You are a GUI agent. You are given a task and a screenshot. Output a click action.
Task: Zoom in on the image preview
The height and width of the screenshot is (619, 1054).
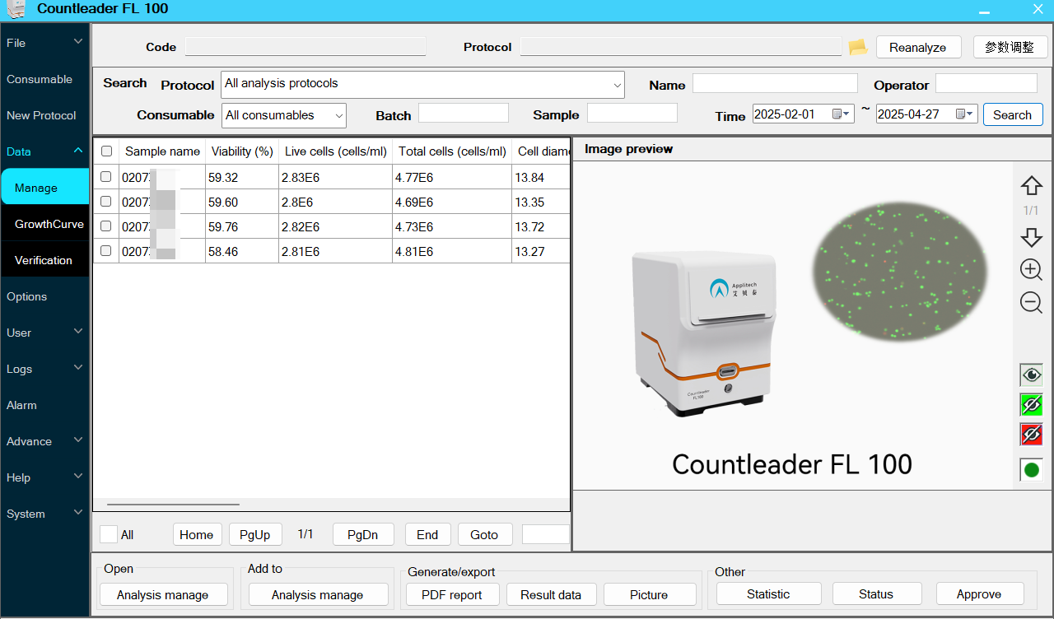point(1031,269)
